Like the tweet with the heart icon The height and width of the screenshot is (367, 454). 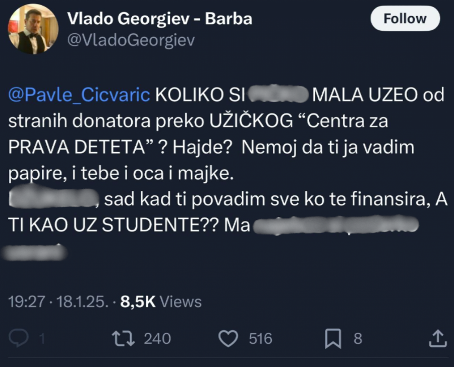(230, 338)
